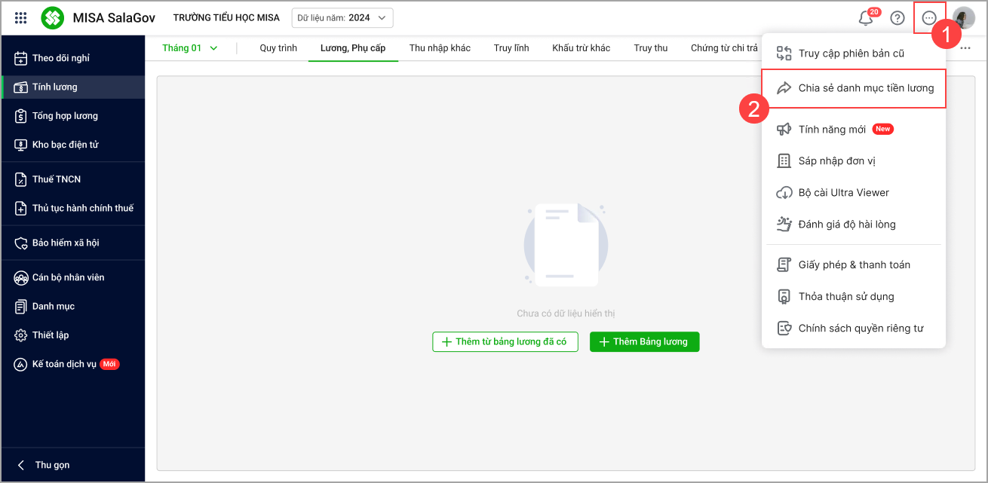Click Thêm từ bảng lương đã có button
Viewport: 988px width, 483px height.
(505, 342)
